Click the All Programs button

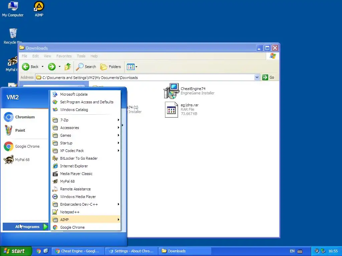(25, 227)
